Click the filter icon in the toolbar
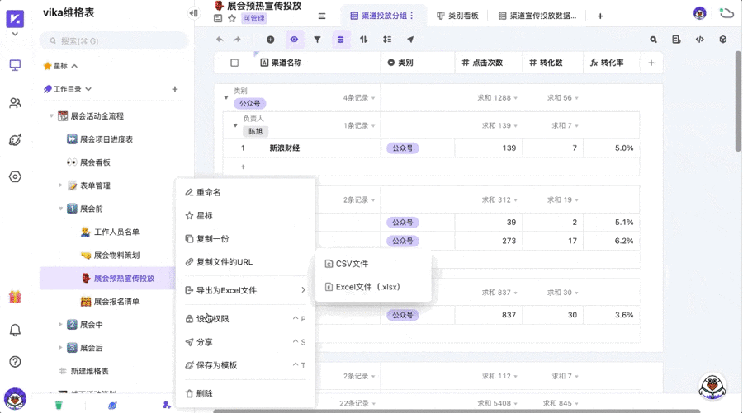Viewport: 743px width, 413px height. point(317,40)
